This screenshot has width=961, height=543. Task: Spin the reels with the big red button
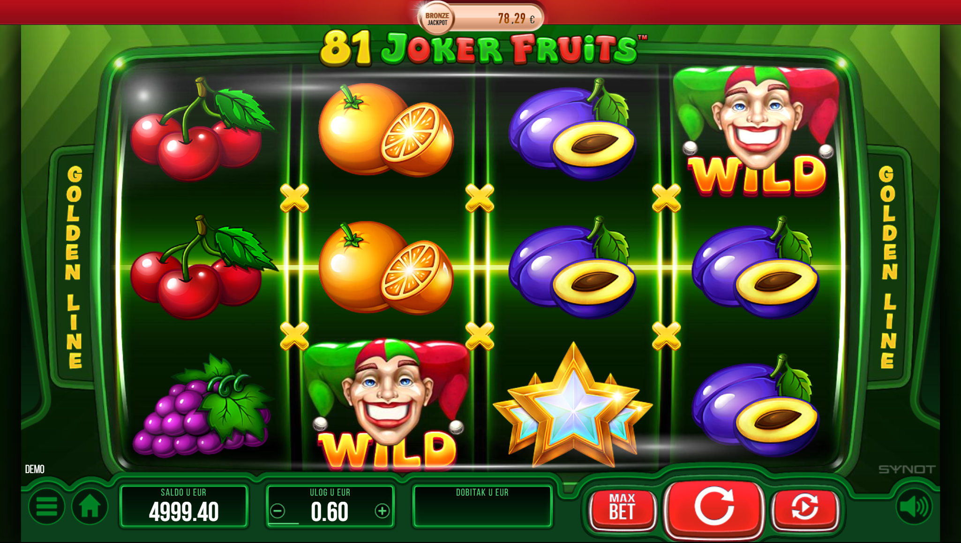714,508
